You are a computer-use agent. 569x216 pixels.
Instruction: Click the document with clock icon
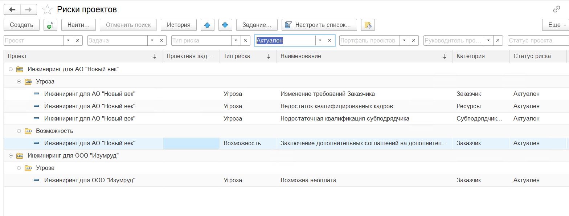368,25
